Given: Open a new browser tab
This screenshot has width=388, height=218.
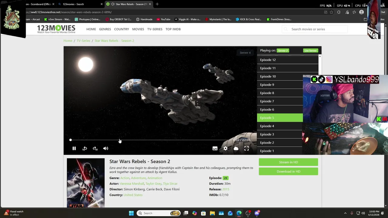Looking at the screenshot, I should click(x=157, y=4).
